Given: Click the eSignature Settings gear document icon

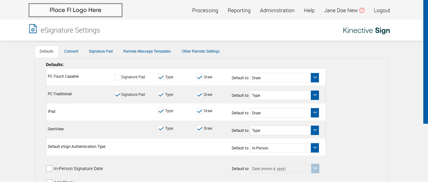Looking at the screenshot, I should pos(33,29).
